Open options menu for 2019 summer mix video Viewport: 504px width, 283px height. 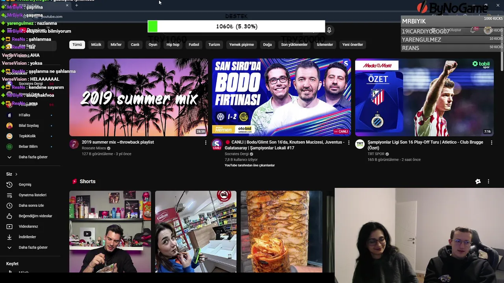206,143
